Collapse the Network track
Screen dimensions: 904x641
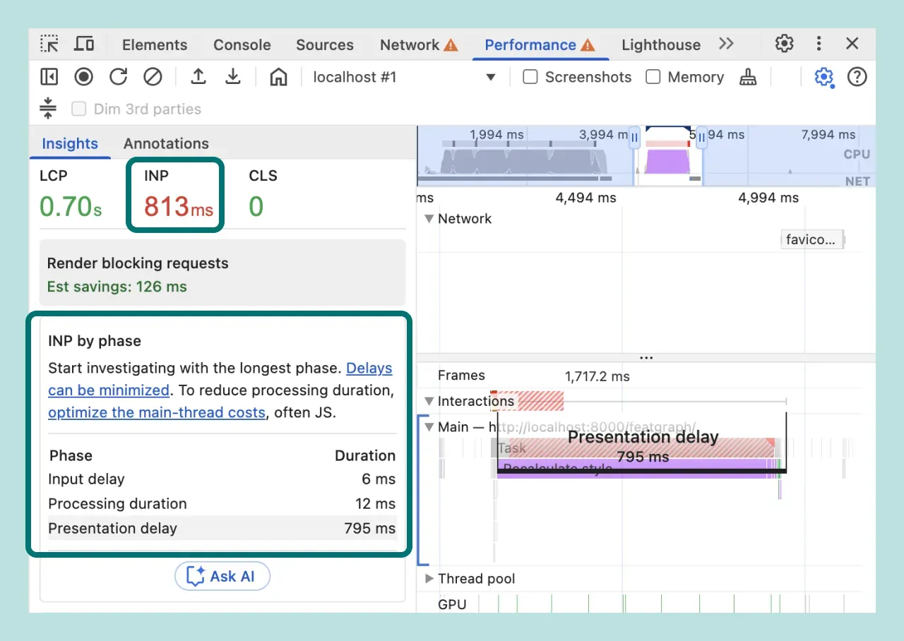click(x=429, y=219)
